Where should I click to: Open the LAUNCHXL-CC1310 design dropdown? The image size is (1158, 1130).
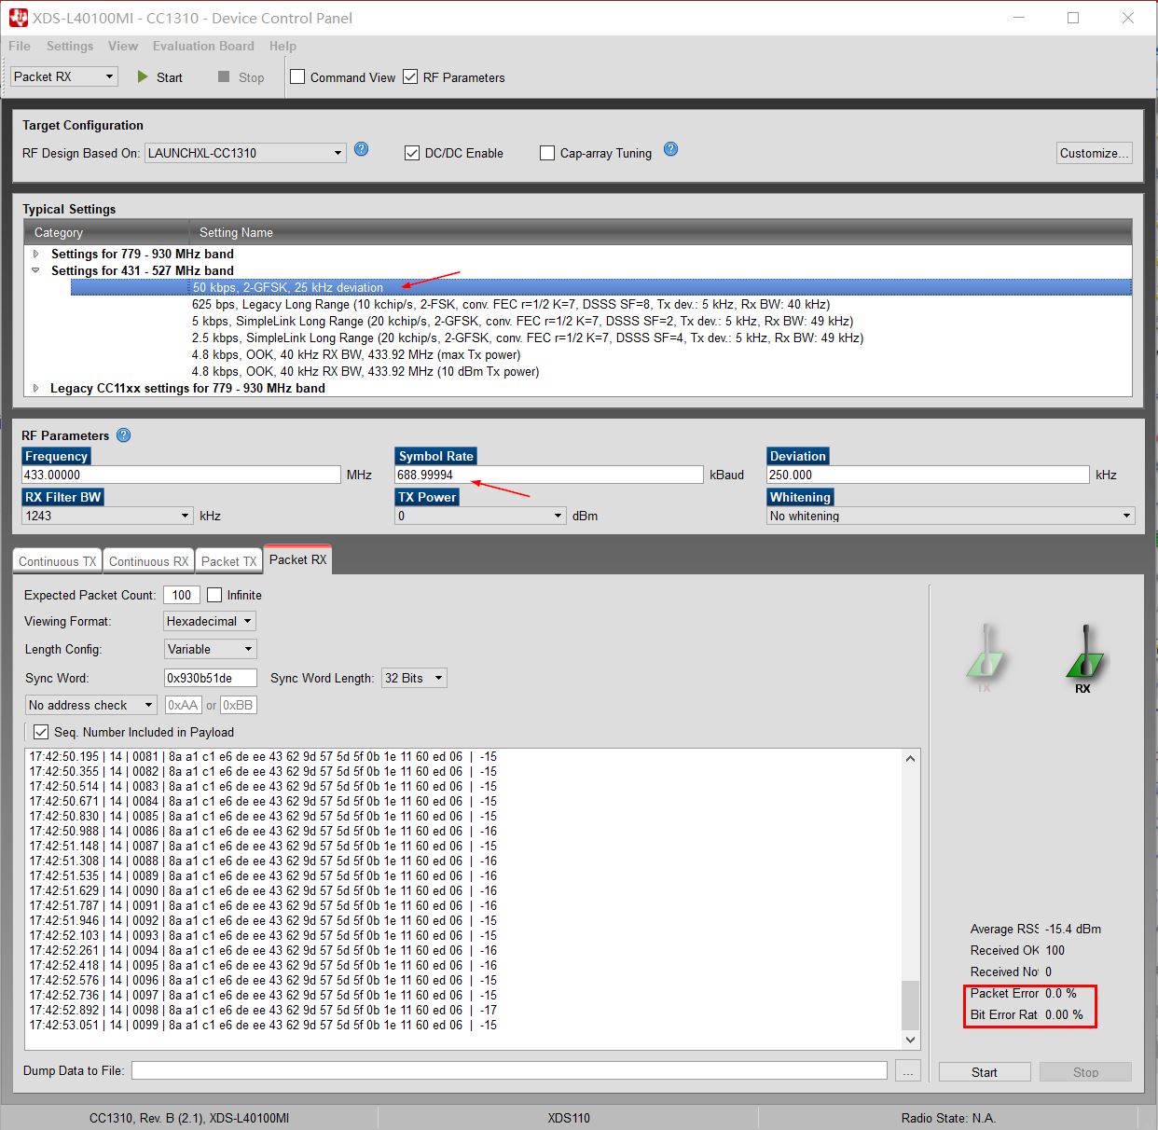(x=245, y=153)
